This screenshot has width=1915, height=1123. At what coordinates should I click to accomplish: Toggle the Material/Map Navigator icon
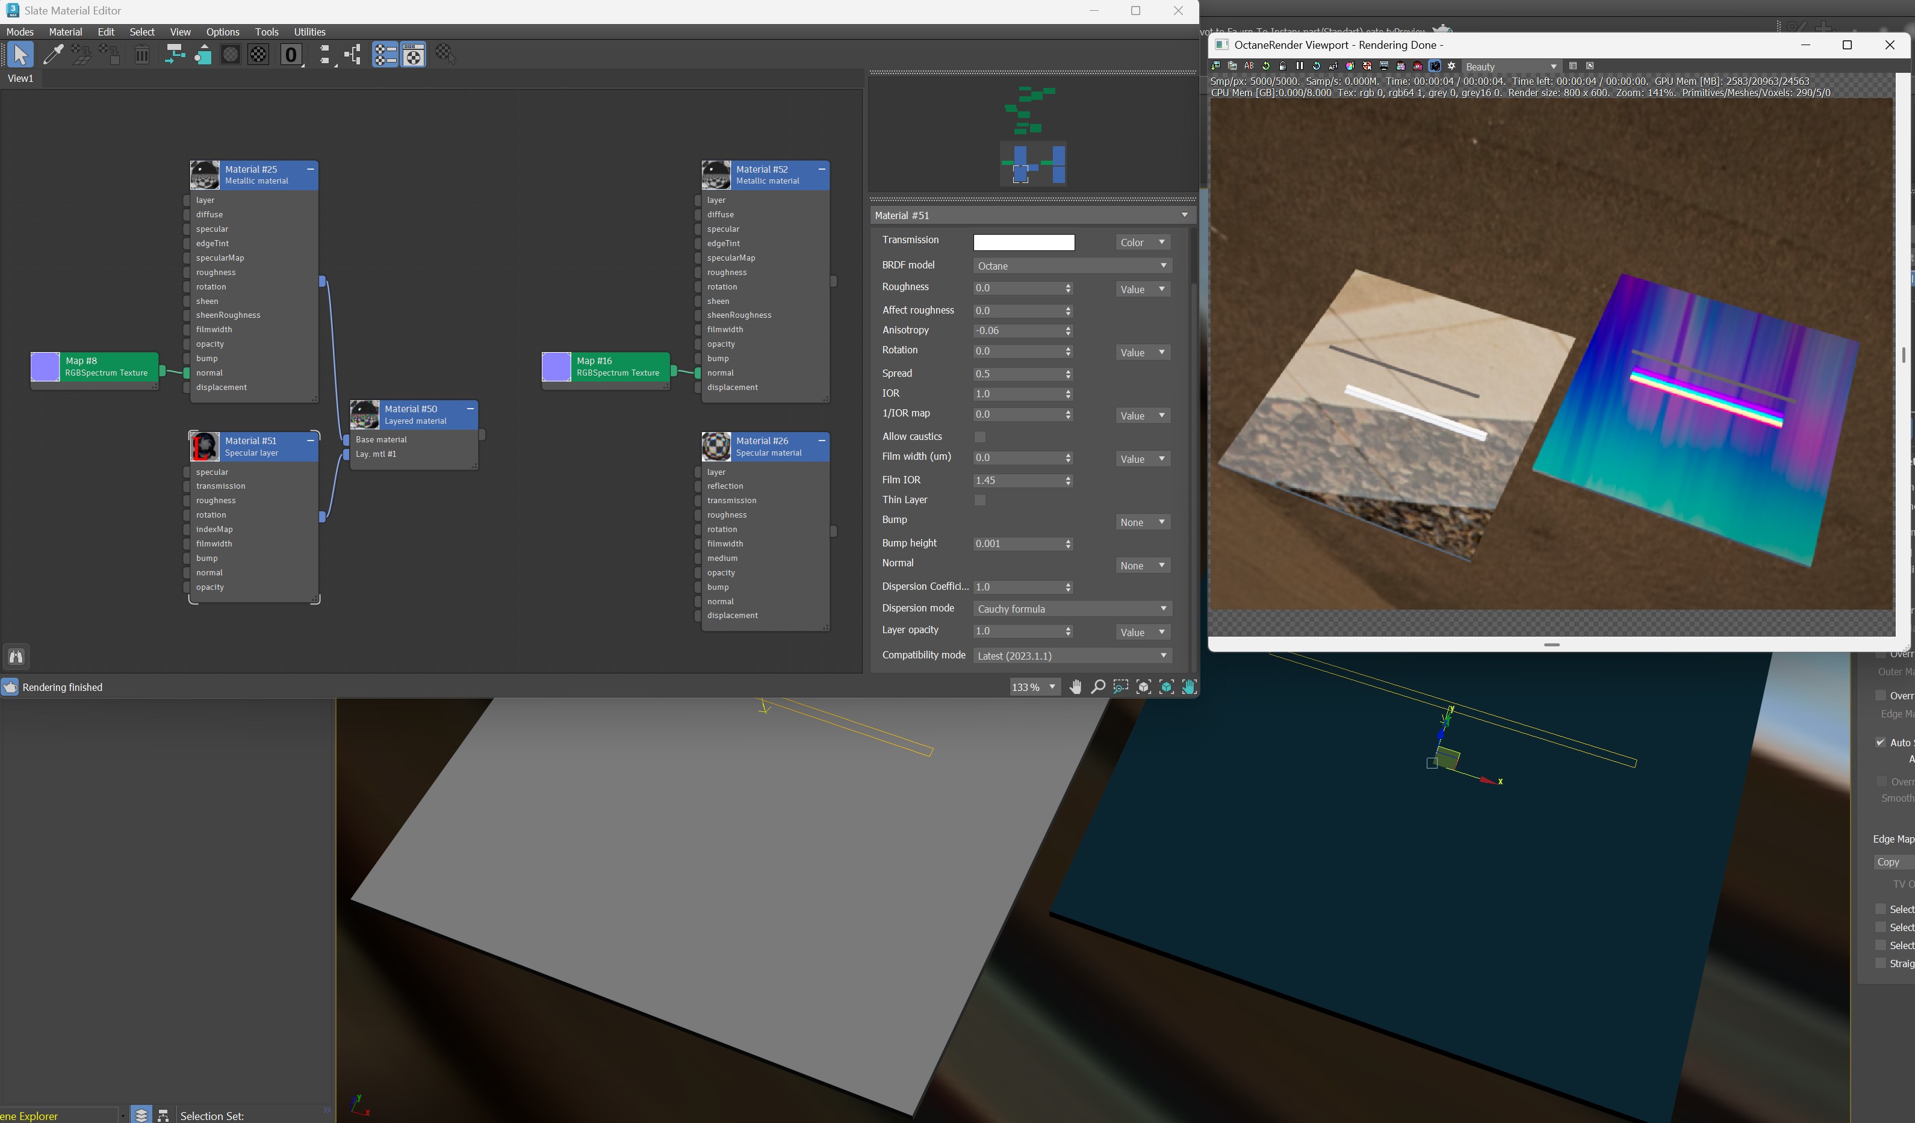385,55
